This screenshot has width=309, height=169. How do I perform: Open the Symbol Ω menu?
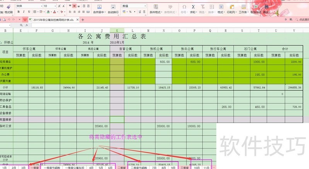pyautogui.click(x=184, y=9)
